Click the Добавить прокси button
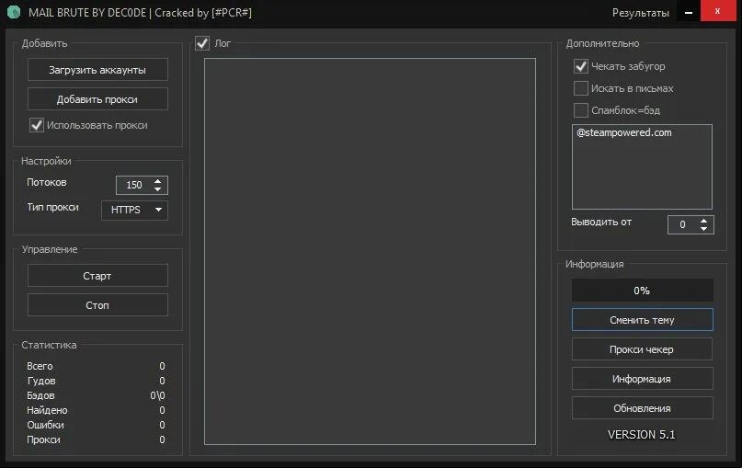 click(97, 99)
